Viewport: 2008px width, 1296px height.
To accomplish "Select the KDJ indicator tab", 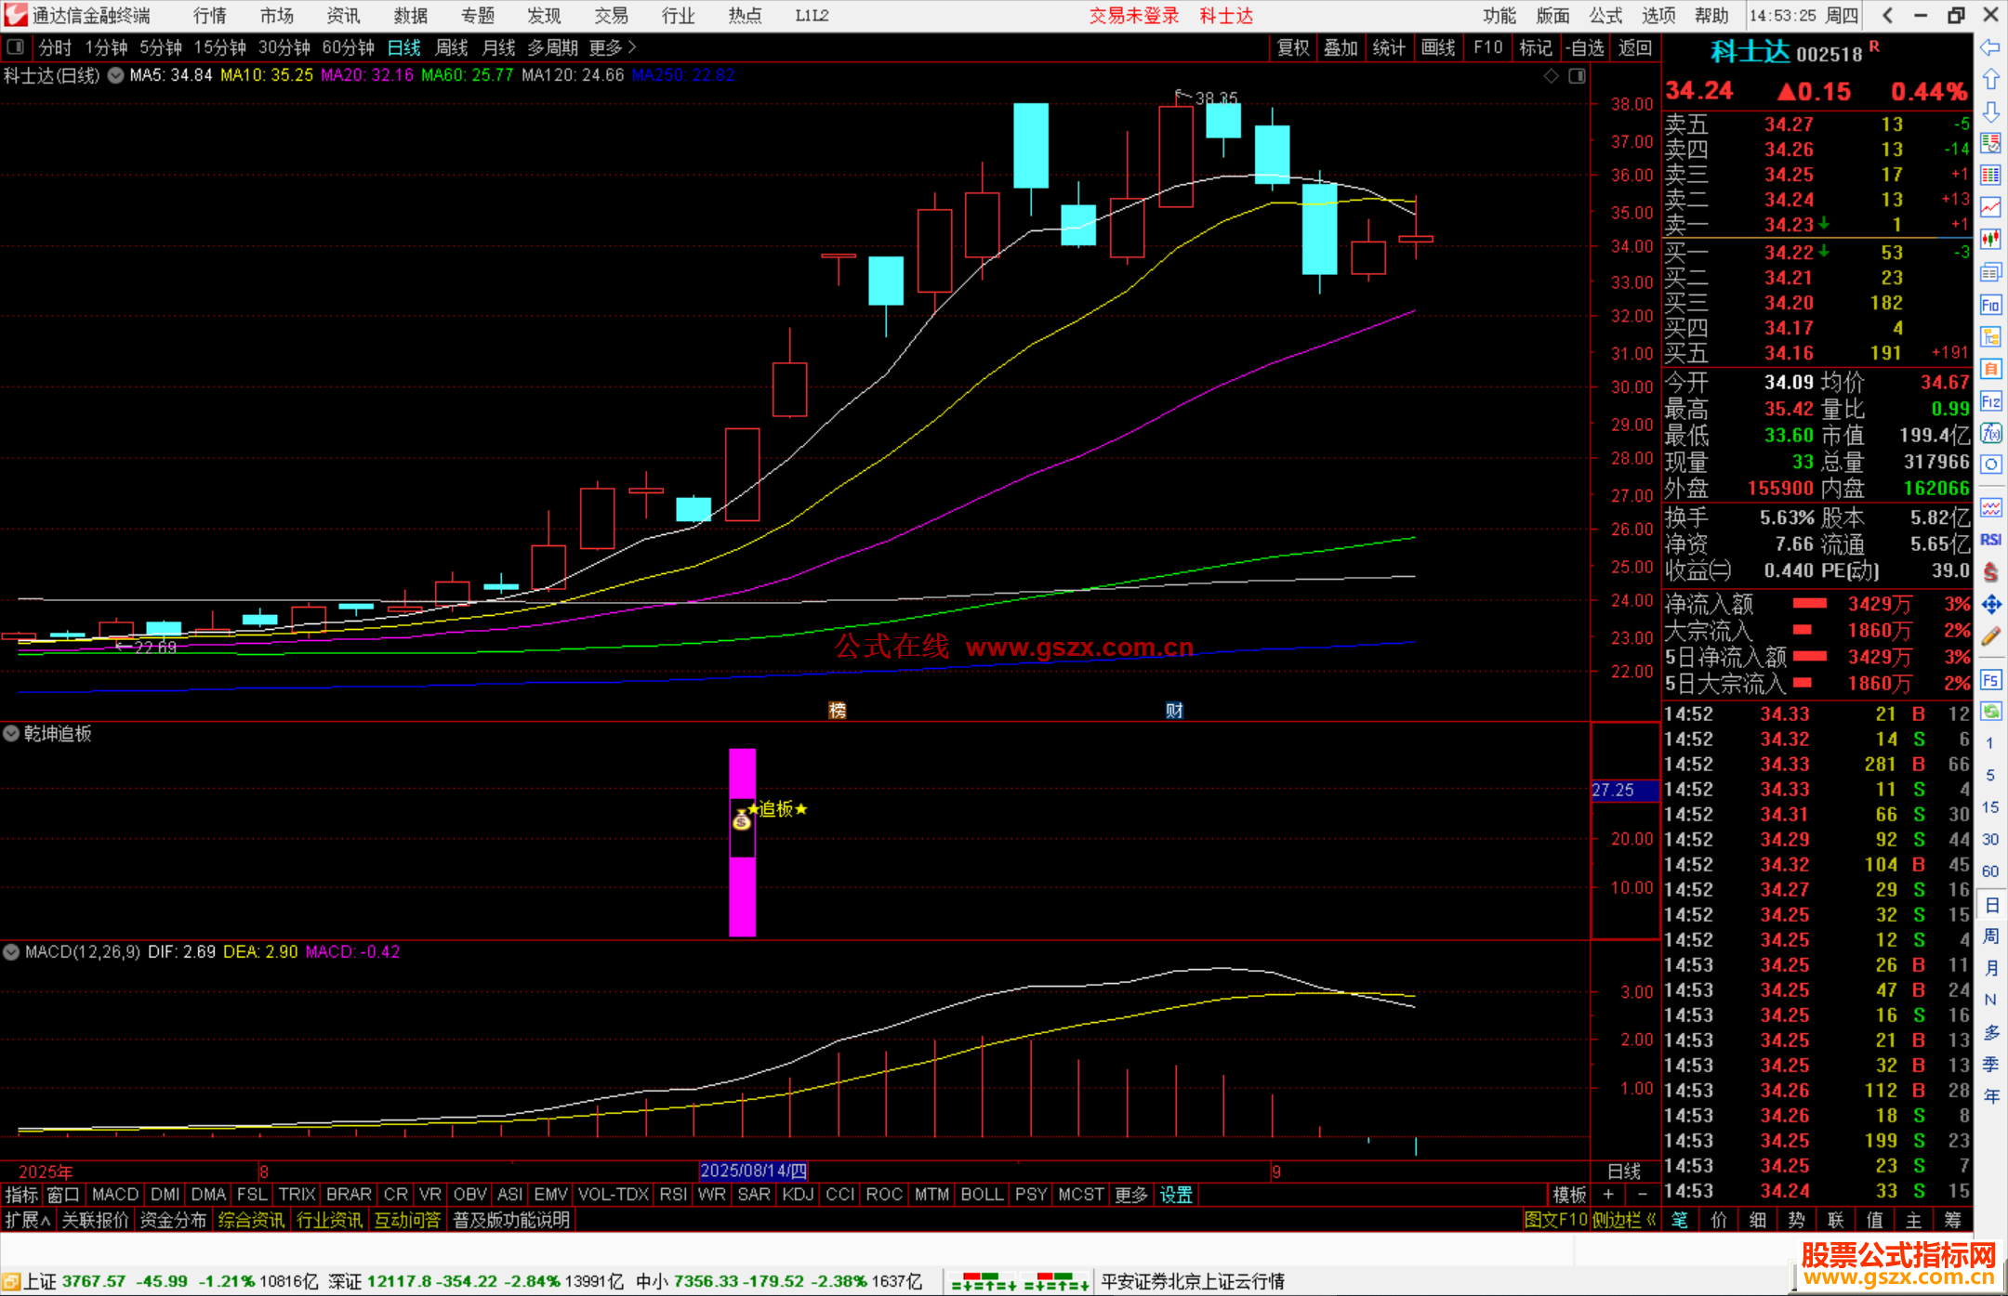I will coord(798,1195).
